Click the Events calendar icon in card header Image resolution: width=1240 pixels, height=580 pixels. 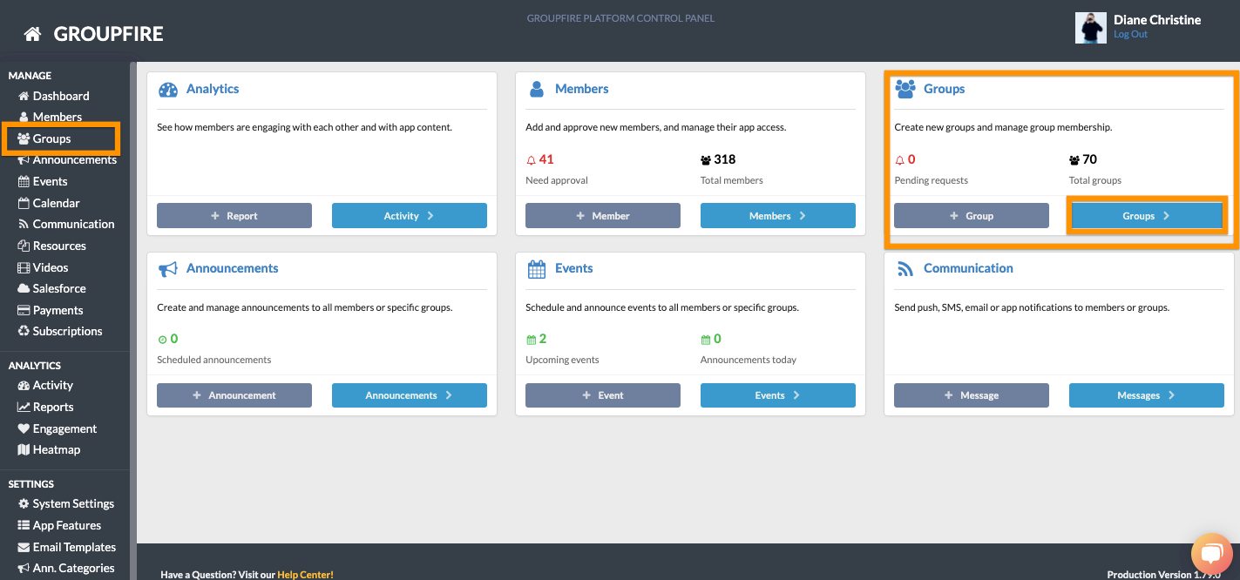click(537, 268)
